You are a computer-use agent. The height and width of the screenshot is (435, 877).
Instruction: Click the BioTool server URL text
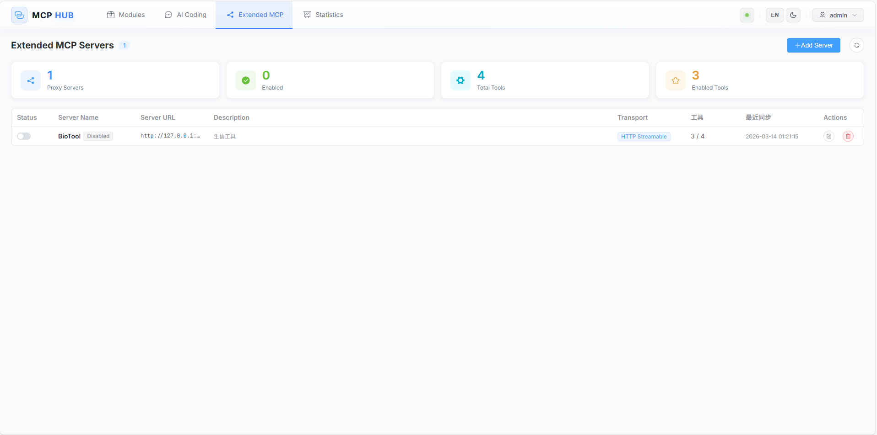(170, 136)
